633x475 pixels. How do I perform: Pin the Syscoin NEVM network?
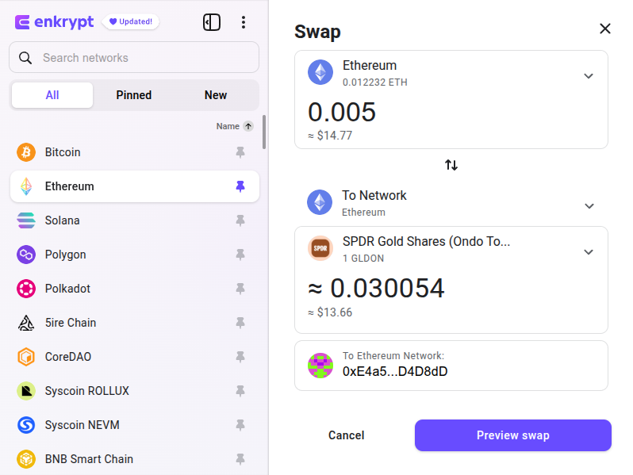[240, 425]
